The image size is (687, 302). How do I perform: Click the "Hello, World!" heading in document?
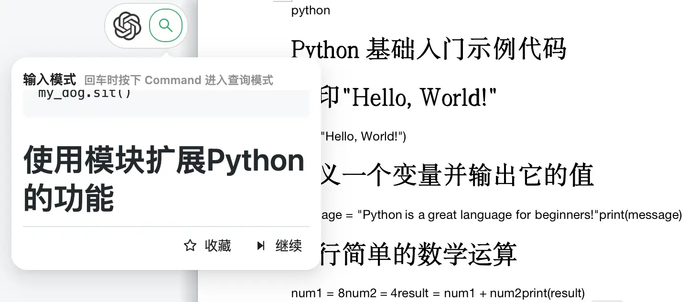[409, 97]
